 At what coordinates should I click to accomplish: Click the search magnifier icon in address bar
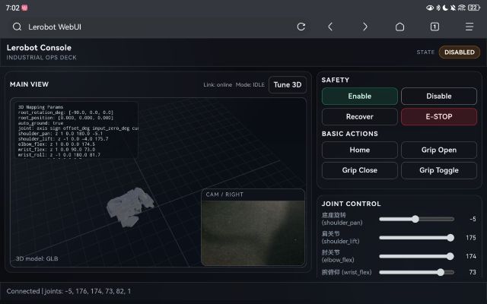(17, 27)
